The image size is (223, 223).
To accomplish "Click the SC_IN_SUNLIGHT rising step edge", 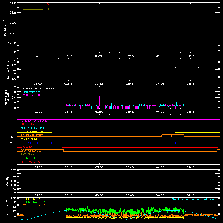I will point(52,132).
